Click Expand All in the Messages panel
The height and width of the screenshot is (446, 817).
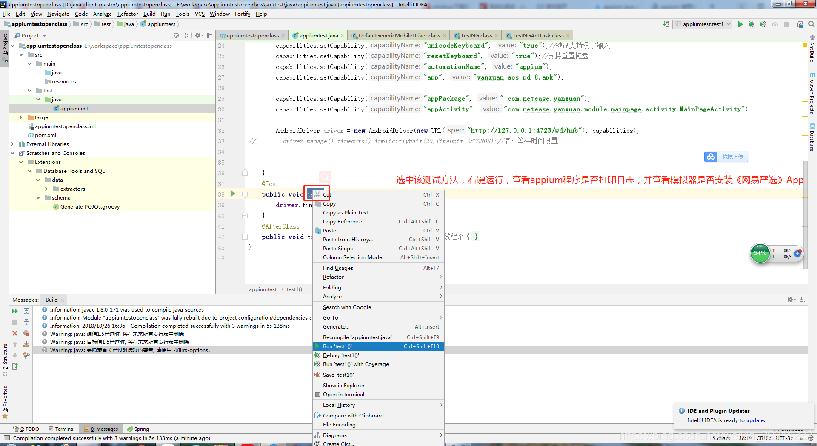click(26, 311)
